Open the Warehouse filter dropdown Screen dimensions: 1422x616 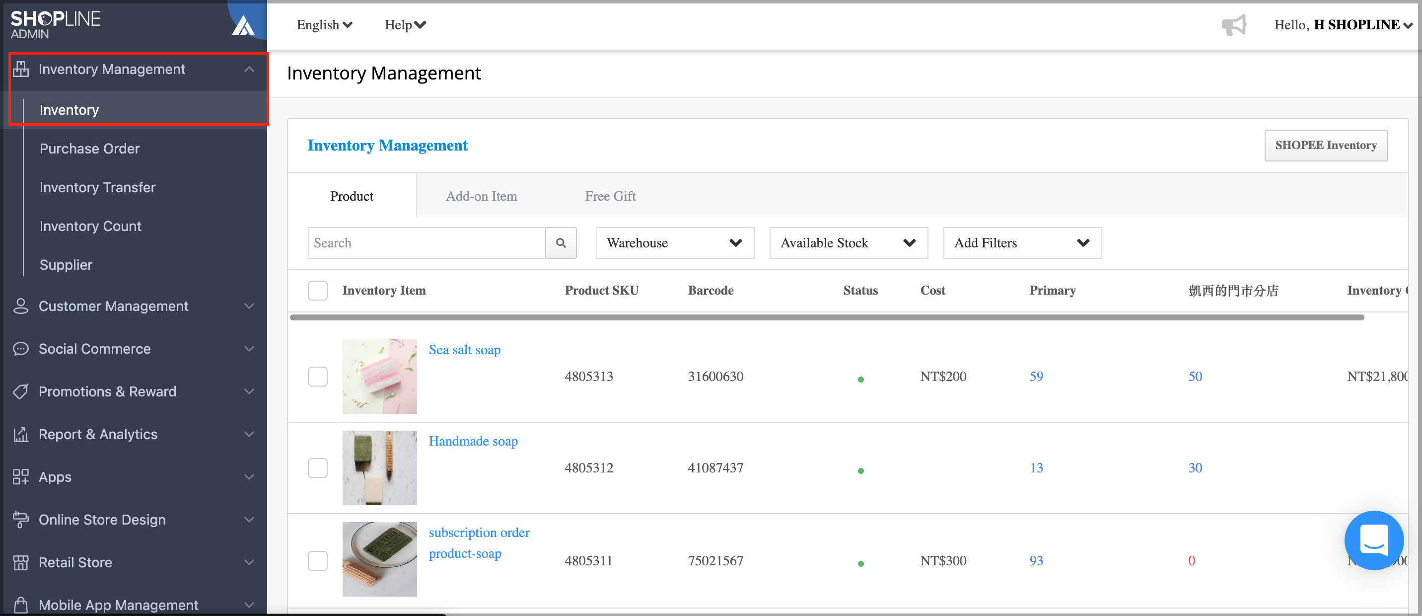point(675,243)
